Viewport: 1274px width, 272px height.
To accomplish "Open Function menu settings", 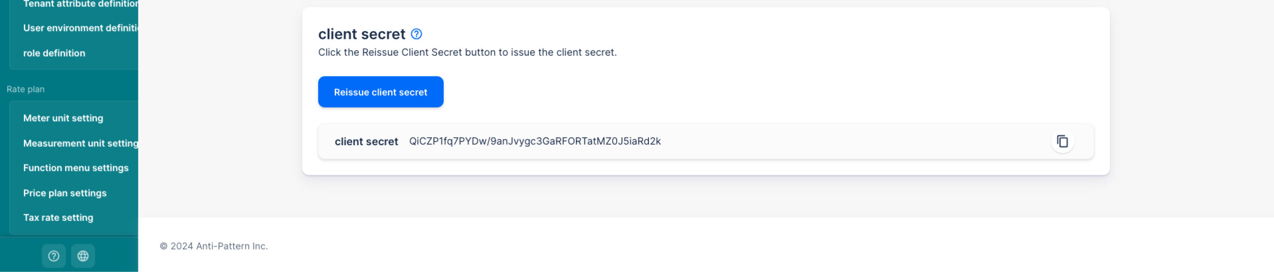I will (x=76, y=168).
